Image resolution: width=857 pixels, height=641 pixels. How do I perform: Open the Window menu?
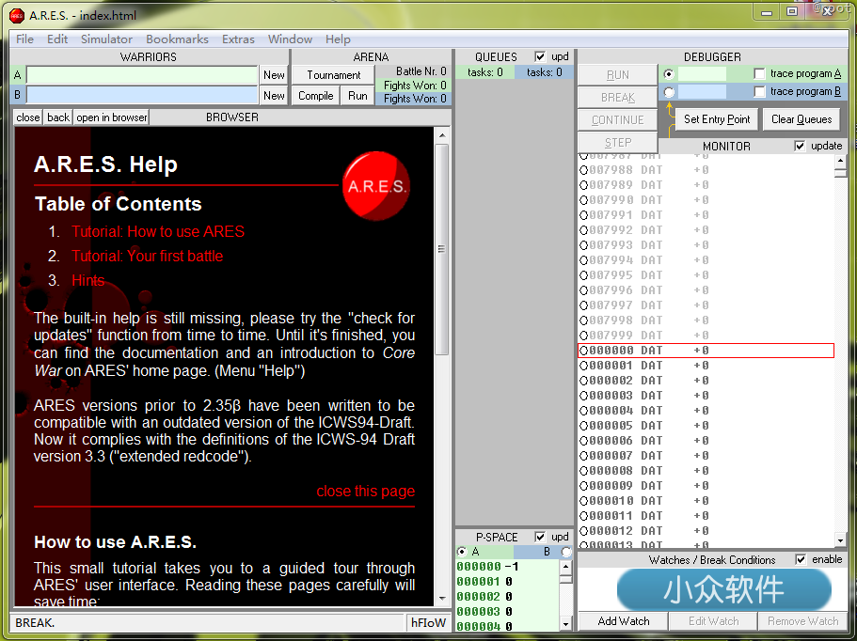[x=291, y=39]
